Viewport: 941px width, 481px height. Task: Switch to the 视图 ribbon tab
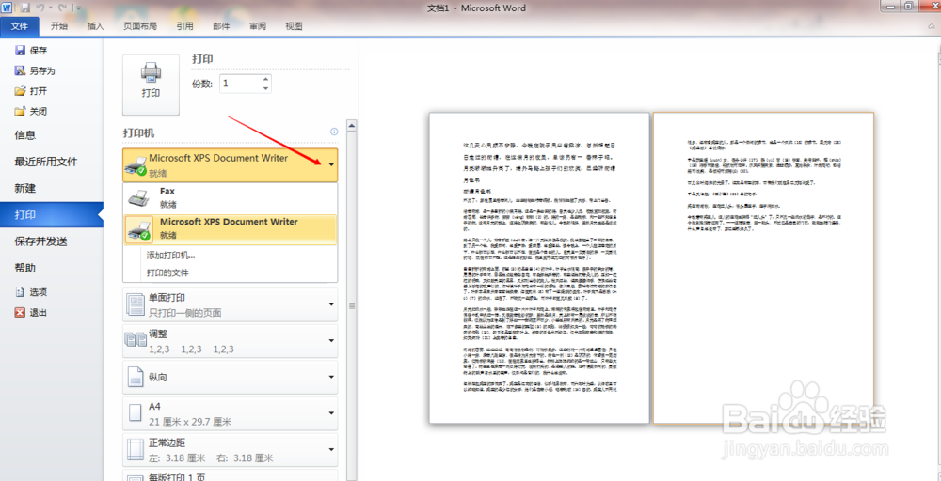pyautogui.click(x=294, y=26)
